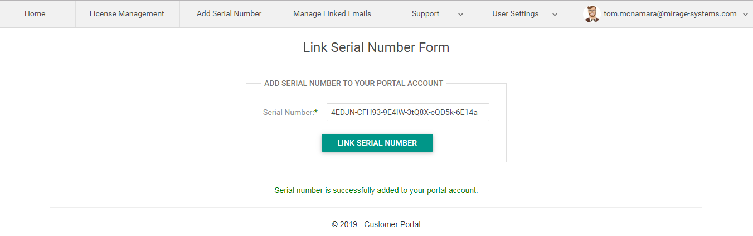Click the tom.mcnamara@mirage-systems.com account email
753x236 pixels.
pyautogui.click(x=670, y=14)
